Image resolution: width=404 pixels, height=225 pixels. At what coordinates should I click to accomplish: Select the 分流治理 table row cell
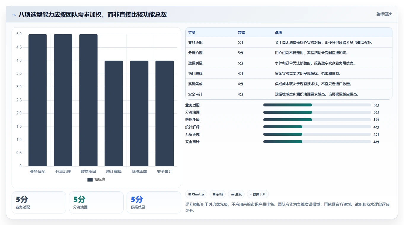(x=195, y=53)
